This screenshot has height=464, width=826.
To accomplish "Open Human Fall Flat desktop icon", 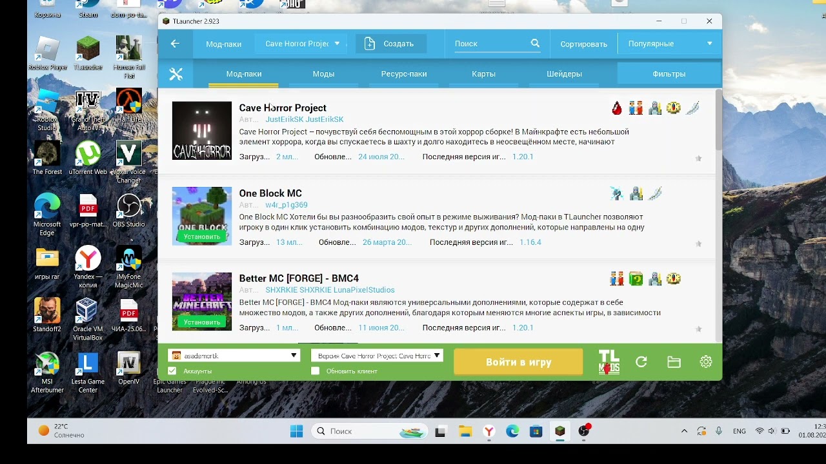I will coord(128,57).
